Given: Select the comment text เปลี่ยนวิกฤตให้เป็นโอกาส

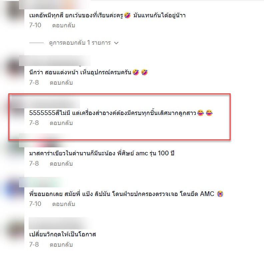Looking at the screenshot, I should coord(62,234).
